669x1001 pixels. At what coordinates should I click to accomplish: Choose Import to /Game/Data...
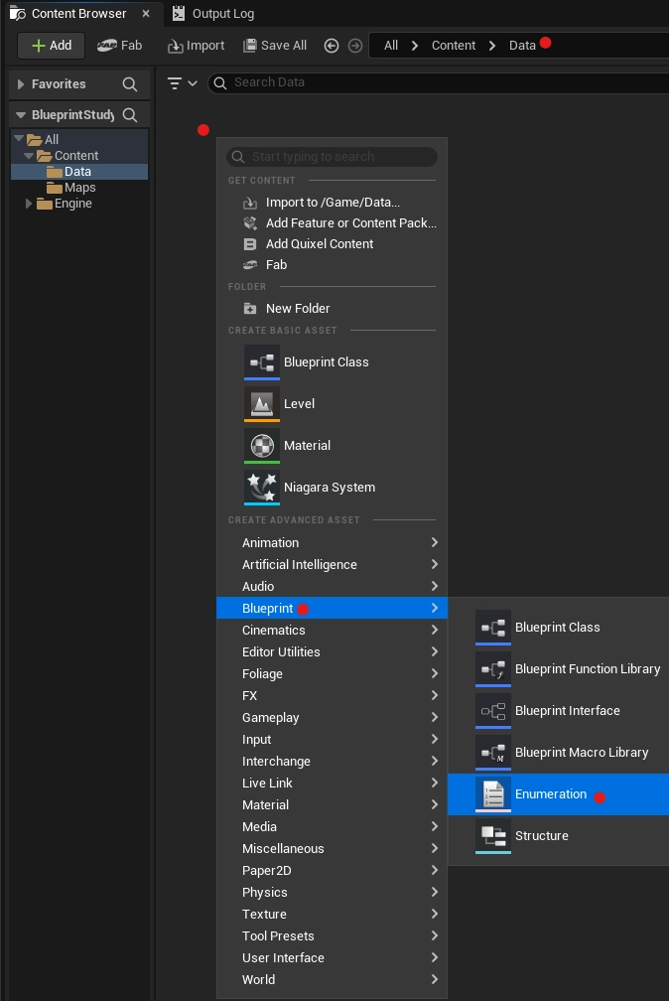click(x=332, y=203)
